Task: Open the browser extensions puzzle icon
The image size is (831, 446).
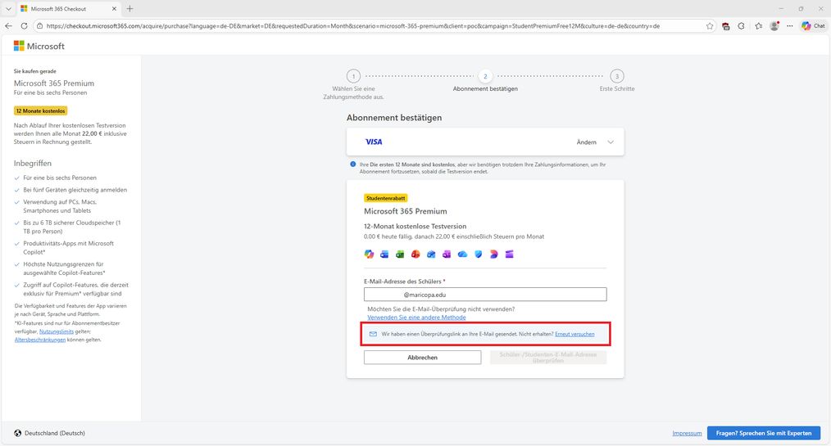Action: 742,26
